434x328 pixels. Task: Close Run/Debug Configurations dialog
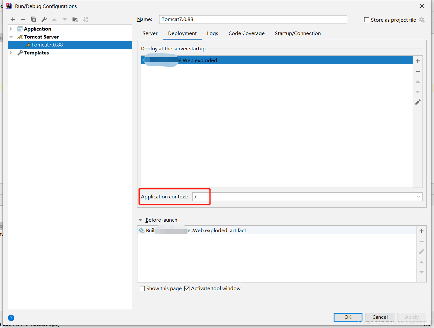tap(422, 6)
